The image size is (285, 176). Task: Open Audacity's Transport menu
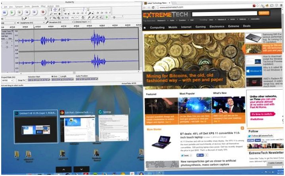pos(19,7)
